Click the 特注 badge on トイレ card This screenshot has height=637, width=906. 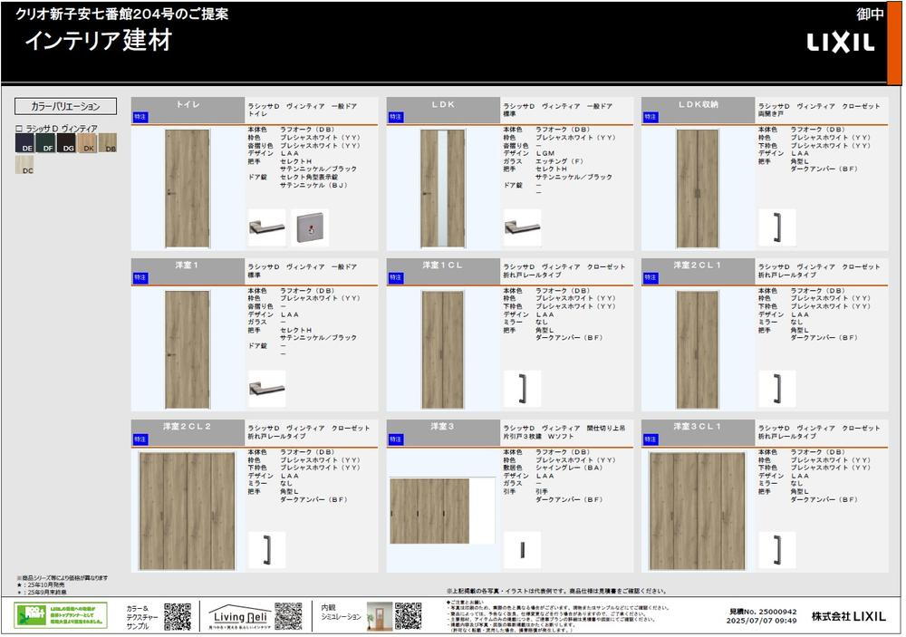[x=140, y=118]
